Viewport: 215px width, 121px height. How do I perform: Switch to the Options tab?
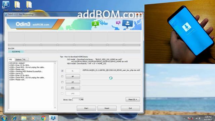coord(18,59)
